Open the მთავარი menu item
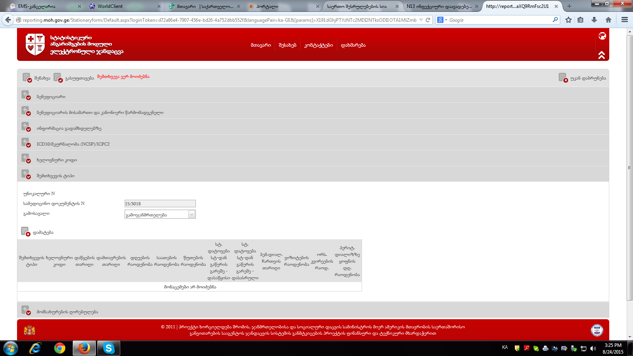Screen dimensions: 633x356 [261, 45]
